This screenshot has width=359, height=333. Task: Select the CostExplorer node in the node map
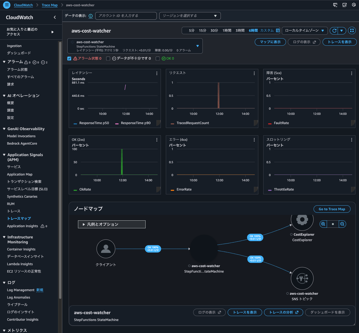coord(302,220)
